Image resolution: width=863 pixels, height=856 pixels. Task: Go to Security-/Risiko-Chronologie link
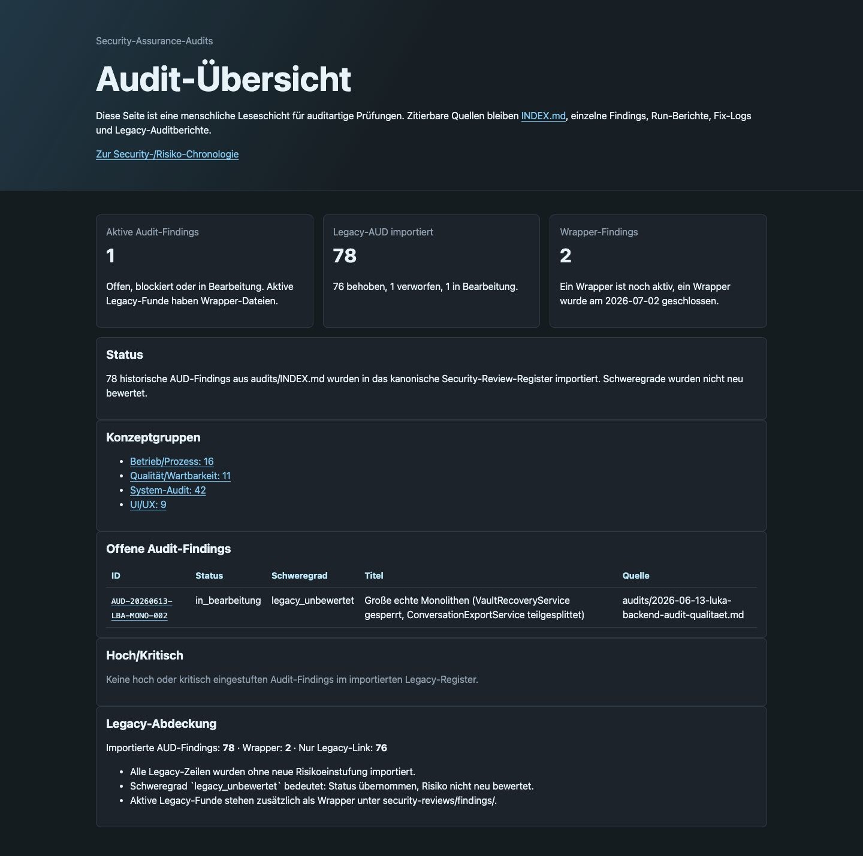tap(167, 154)
